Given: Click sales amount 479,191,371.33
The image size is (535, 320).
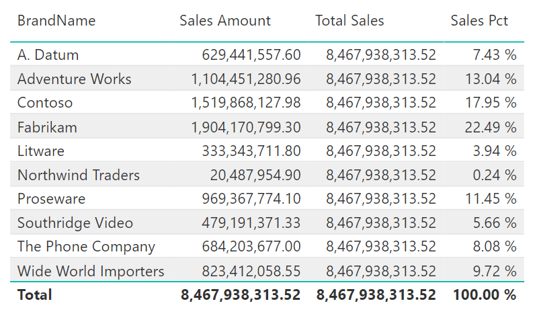Looking at the screenshot, I should (x=251, y=223).
